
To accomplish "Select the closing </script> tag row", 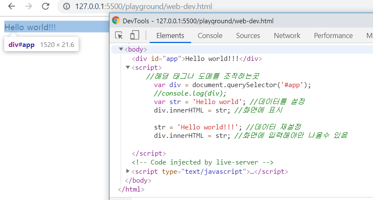I will [149, 153].
